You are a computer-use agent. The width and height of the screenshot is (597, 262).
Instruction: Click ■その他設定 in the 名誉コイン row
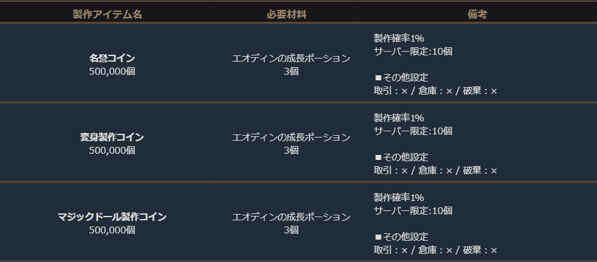[401, 78]
